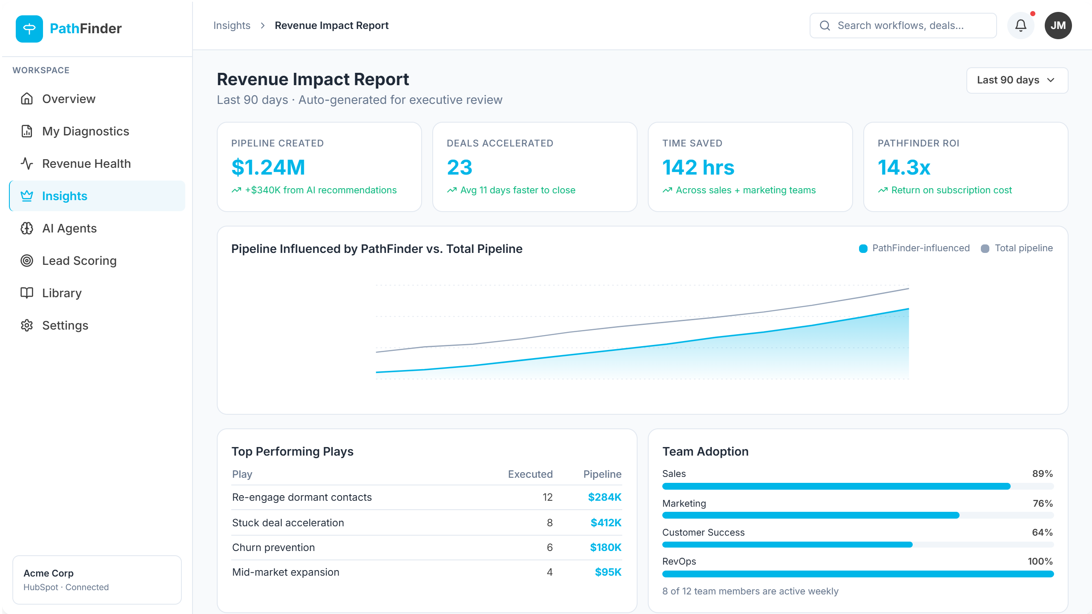Click the Stuck deal acceleration row

[x=427, y=523]
